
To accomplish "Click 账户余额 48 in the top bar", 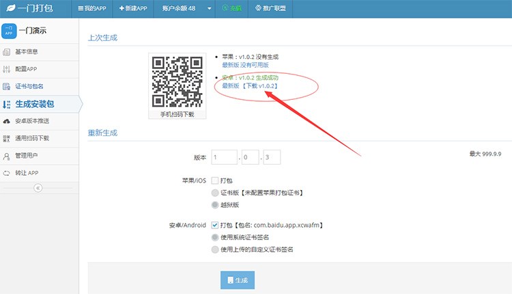I will pyautogui.click(x=179, y=8).
